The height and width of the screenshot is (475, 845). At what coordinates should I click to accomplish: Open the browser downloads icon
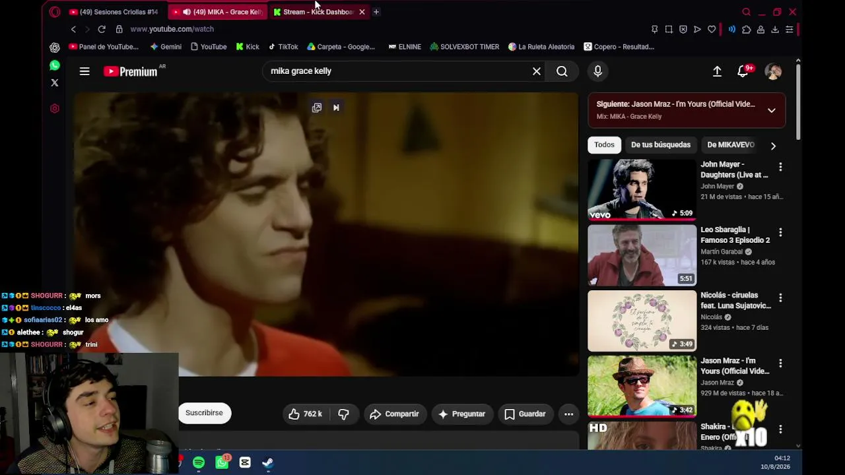[775, 29]
